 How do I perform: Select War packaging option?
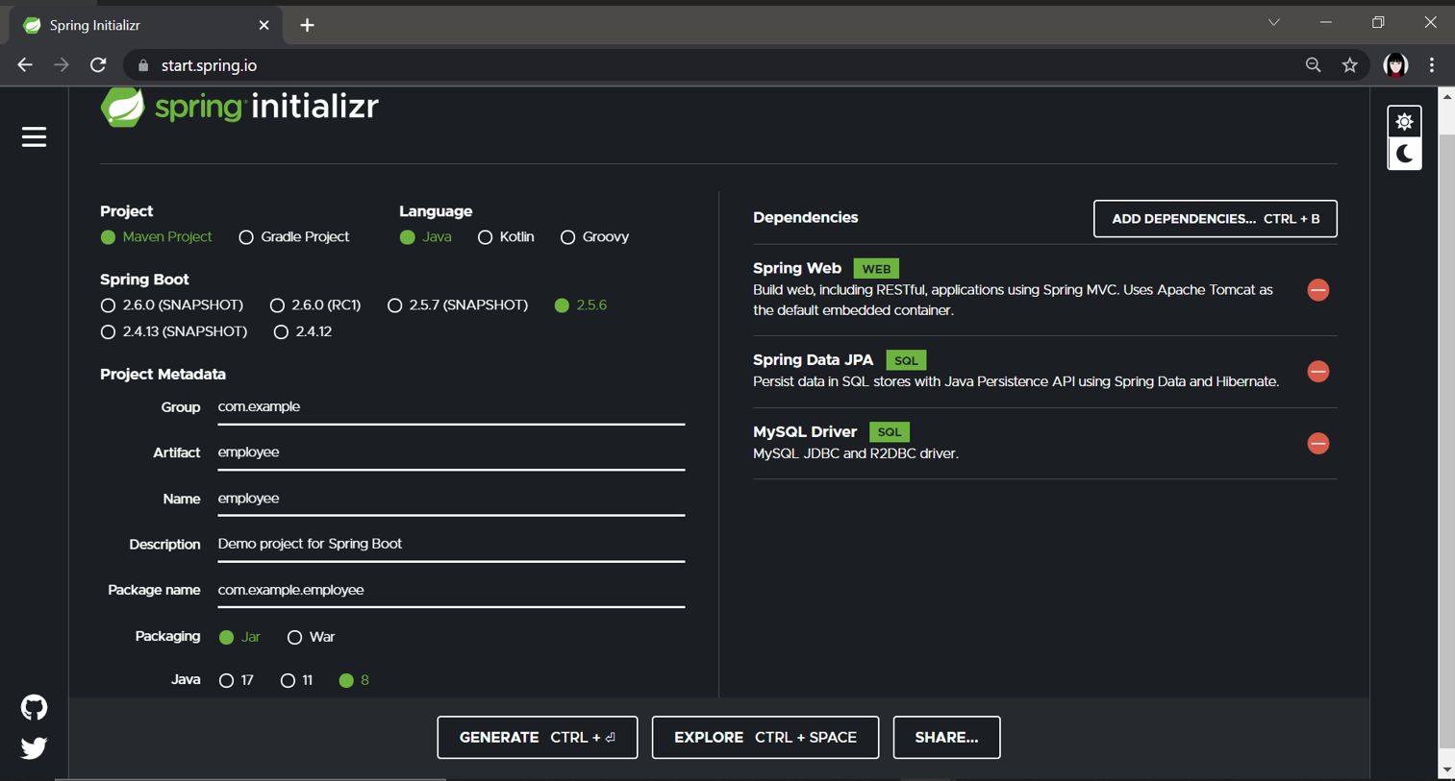311,637
